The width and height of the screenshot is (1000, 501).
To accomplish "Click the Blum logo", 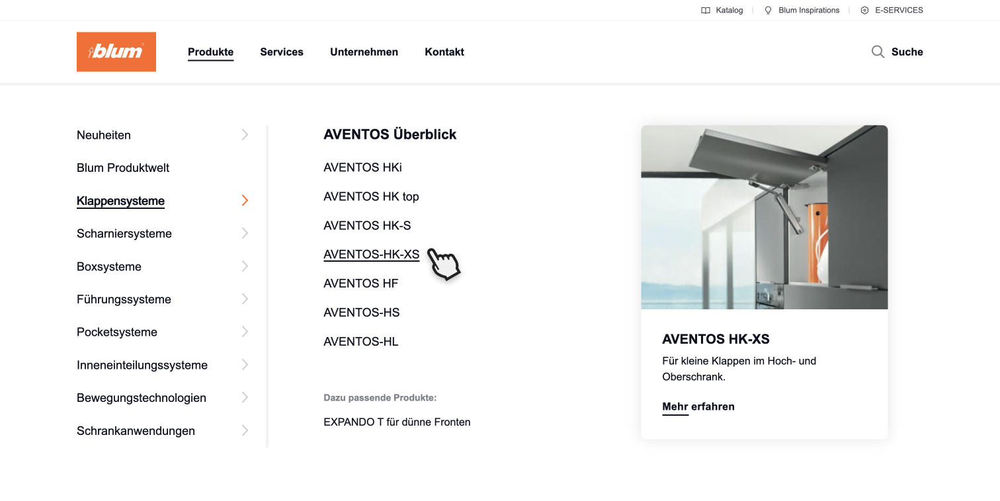I will pyautogui.click(x=116, y=52).
